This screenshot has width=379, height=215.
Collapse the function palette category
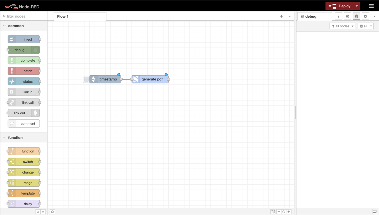[5, 138]
